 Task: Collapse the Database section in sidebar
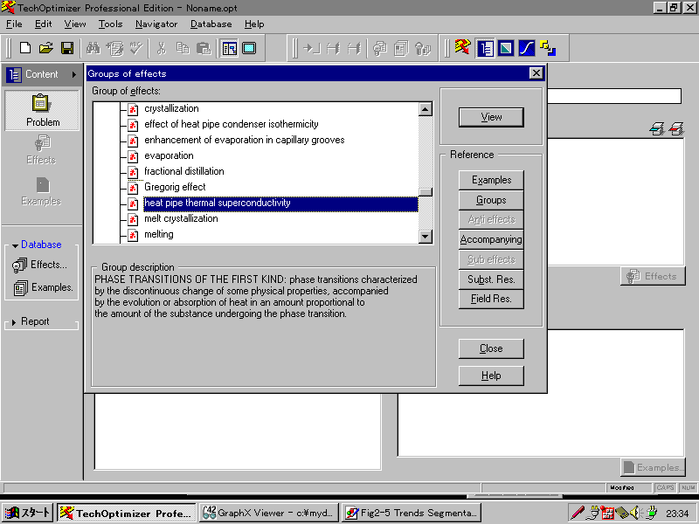pyautogui.click(x=15, y=245)
